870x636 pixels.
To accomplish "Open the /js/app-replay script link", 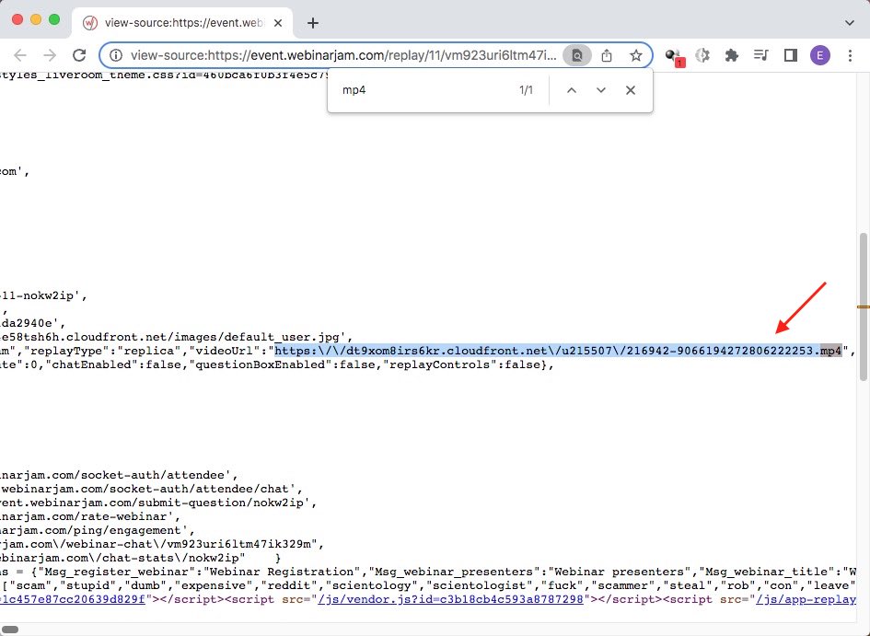I will point(806,599).
